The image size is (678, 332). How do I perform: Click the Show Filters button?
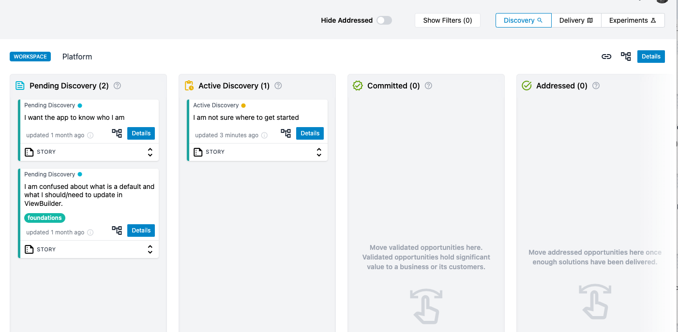tap(447, 20)
